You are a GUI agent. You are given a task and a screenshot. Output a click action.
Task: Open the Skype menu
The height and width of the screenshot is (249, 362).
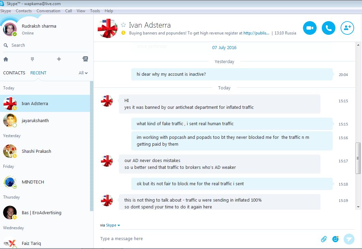click(5, 11)
